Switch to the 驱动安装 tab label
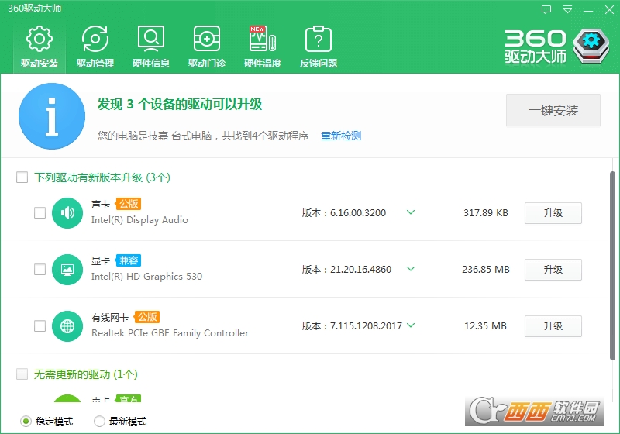The image size is (620, 434). [x=40, y=64]
